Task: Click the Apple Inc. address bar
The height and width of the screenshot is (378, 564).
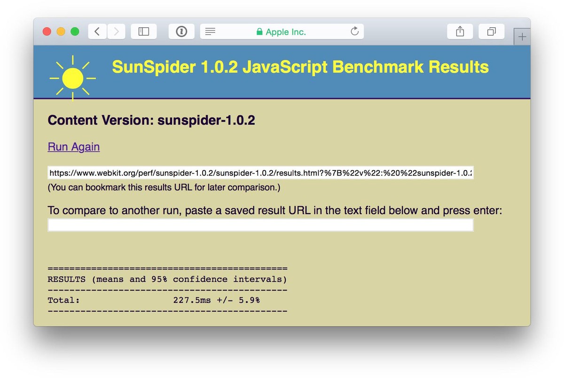Action: 282,31
